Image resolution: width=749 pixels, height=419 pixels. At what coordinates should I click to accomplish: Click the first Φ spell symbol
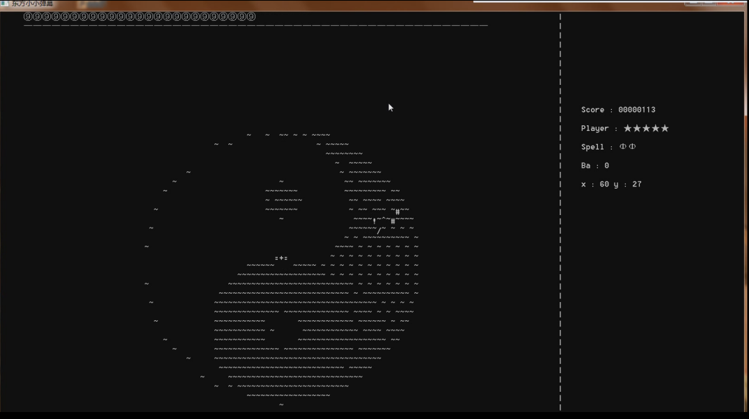(x=623, y=147)
